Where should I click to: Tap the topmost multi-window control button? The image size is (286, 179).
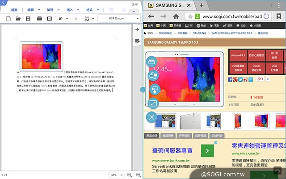click(151, 62)
